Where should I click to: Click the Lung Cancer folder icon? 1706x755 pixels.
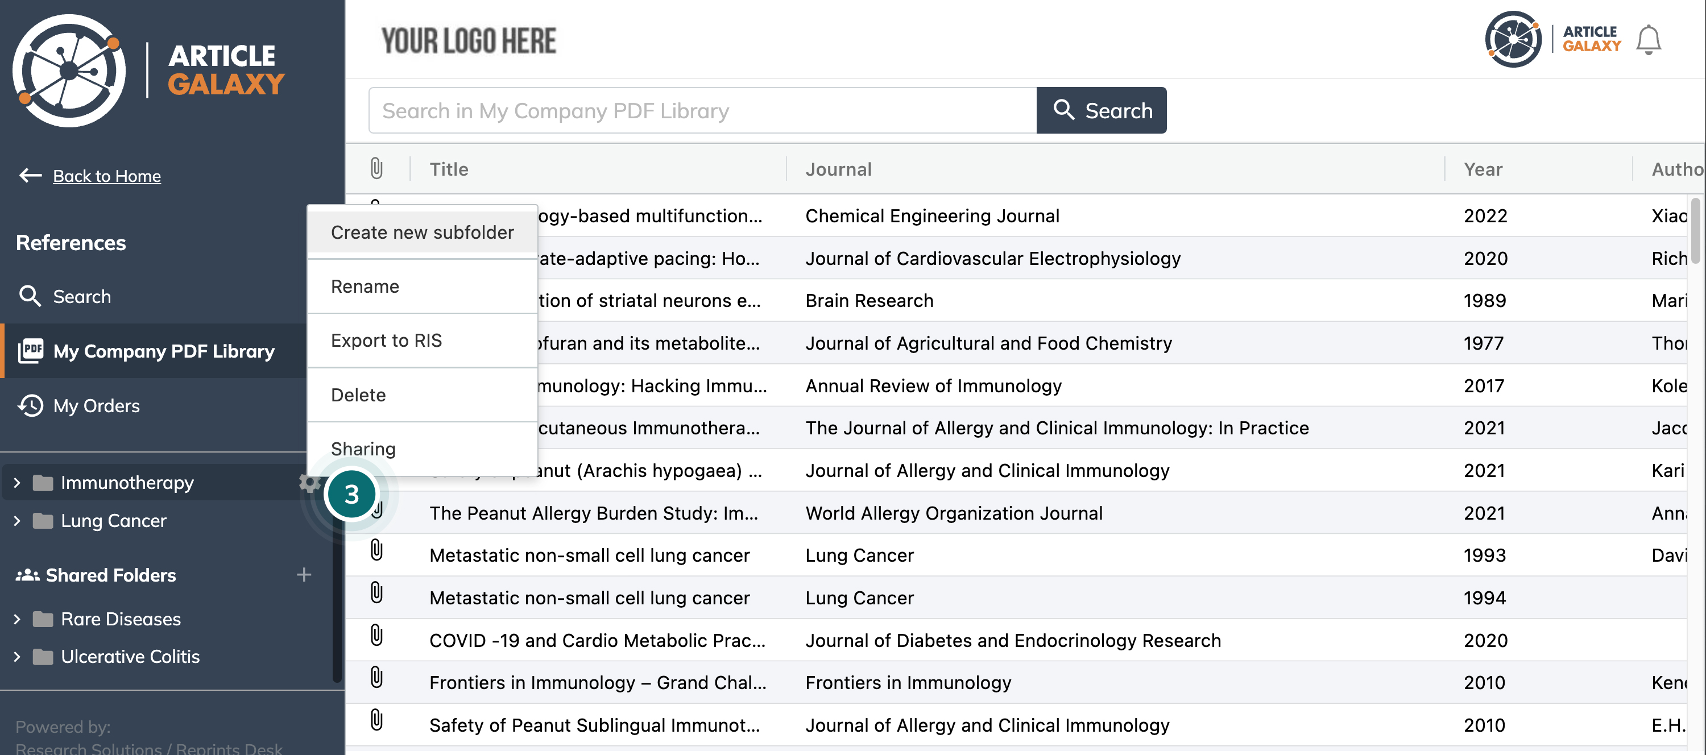coord(43,521)
